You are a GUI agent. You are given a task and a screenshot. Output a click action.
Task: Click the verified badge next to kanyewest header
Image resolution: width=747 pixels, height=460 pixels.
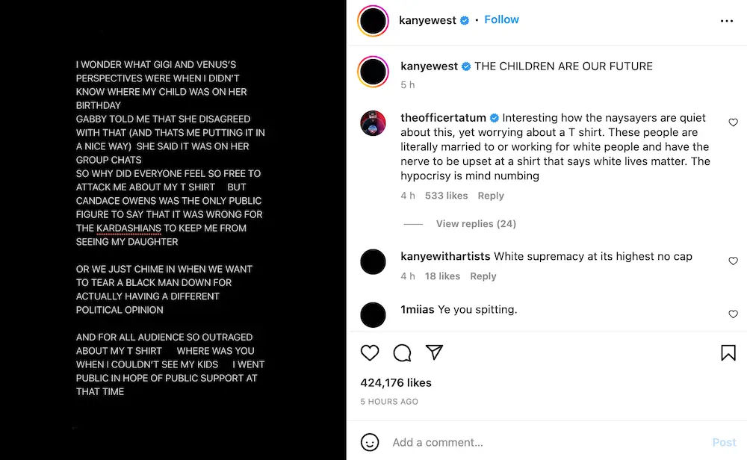click(x=465, y=20)
